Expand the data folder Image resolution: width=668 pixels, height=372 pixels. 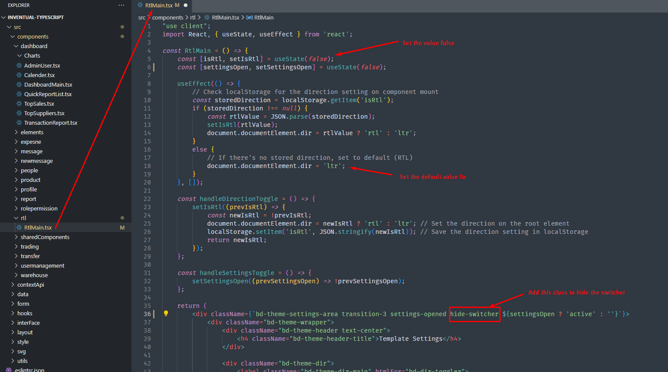point(13,294)
